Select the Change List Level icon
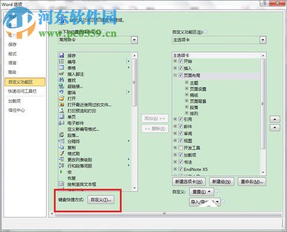287x232 pixels. [x=61, y=159]
